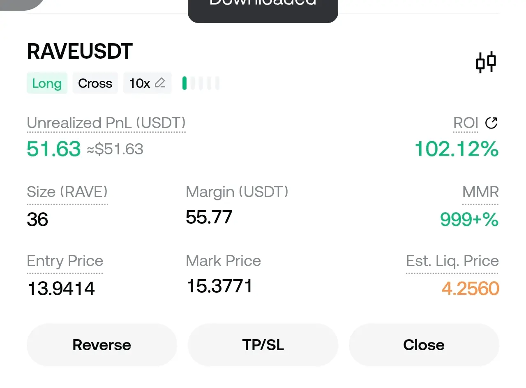Tap the leverage edit pencil icon
Image resolution: width=526 pixels, height=388 pixels.
click(160, 83)
